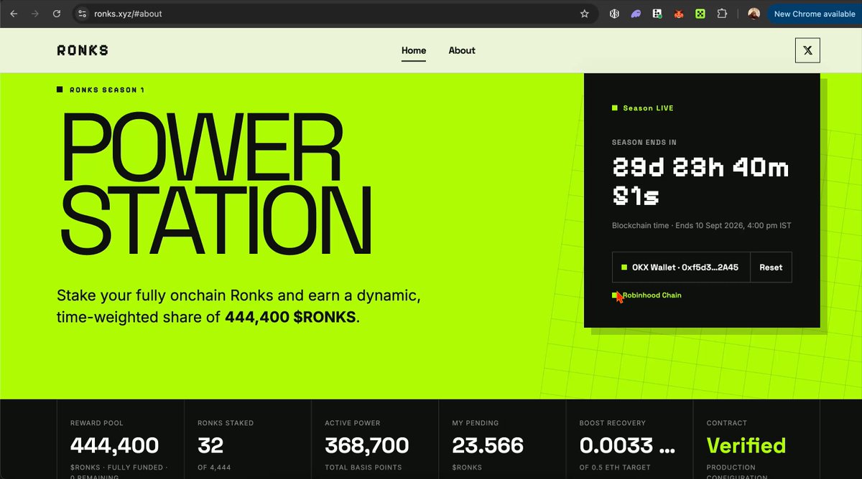Open the white hexagon extension icon
The image size is (862, 479).
614,14
